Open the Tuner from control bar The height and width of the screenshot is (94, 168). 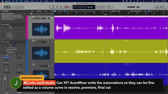[x=101, y=7]
